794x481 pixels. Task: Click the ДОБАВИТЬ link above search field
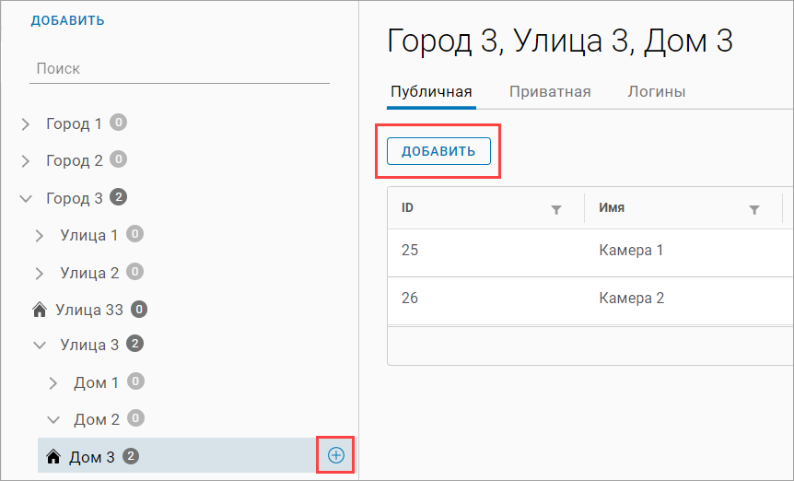tap(67, 20)
